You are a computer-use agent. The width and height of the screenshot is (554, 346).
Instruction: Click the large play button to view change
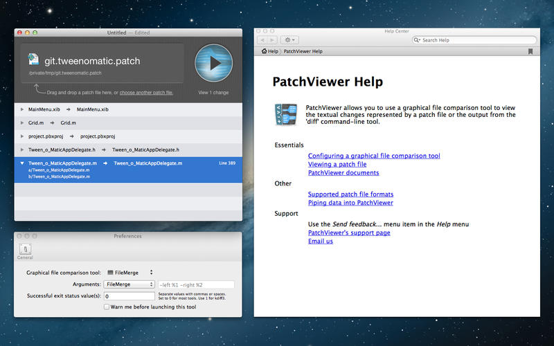pos(213,63)
